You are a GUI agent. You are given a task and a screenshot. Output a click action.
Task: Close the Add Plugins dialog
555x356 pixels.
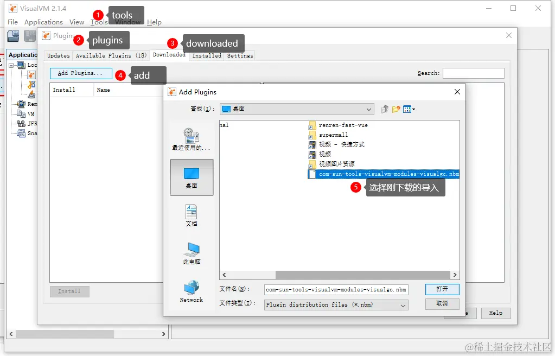click(x=457, y=92)
